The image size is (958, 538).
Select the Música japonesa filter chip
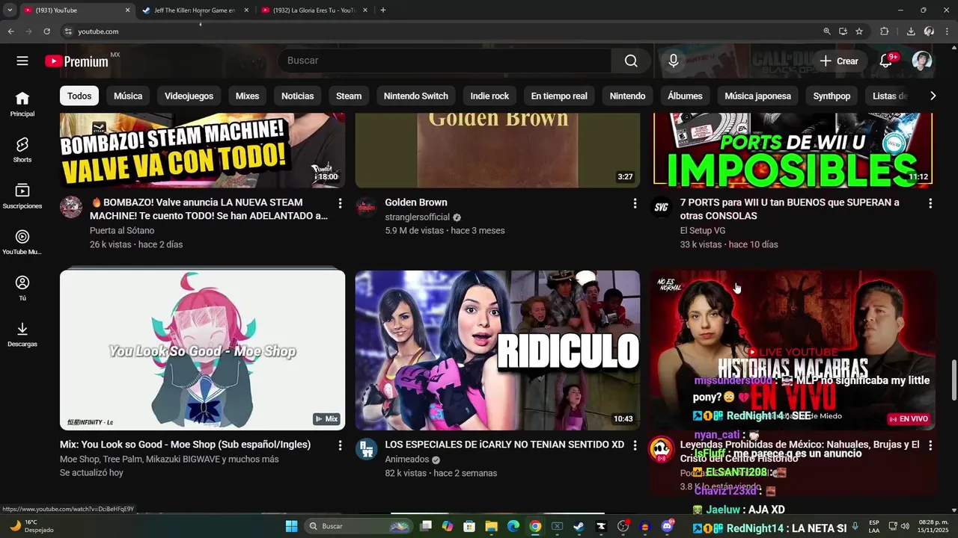(757, 96)
